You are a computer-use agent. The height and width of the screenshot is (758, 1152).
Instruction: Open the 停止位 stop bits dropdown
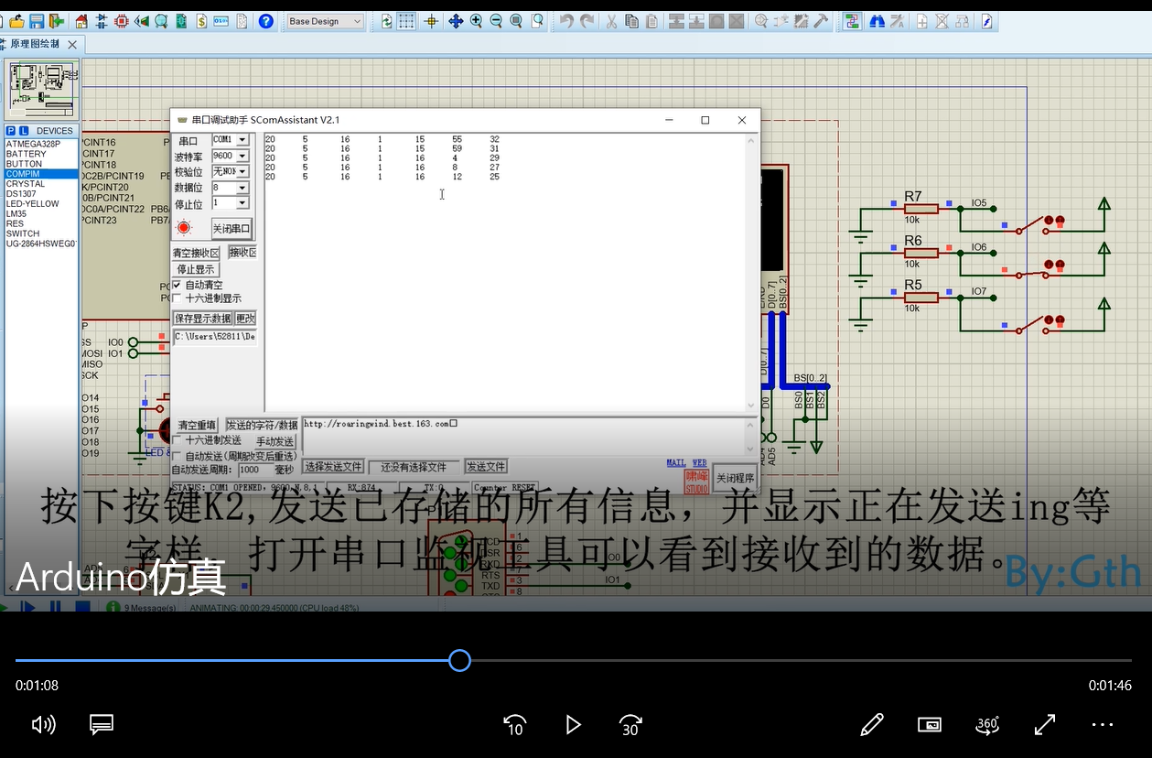(242, 203)
